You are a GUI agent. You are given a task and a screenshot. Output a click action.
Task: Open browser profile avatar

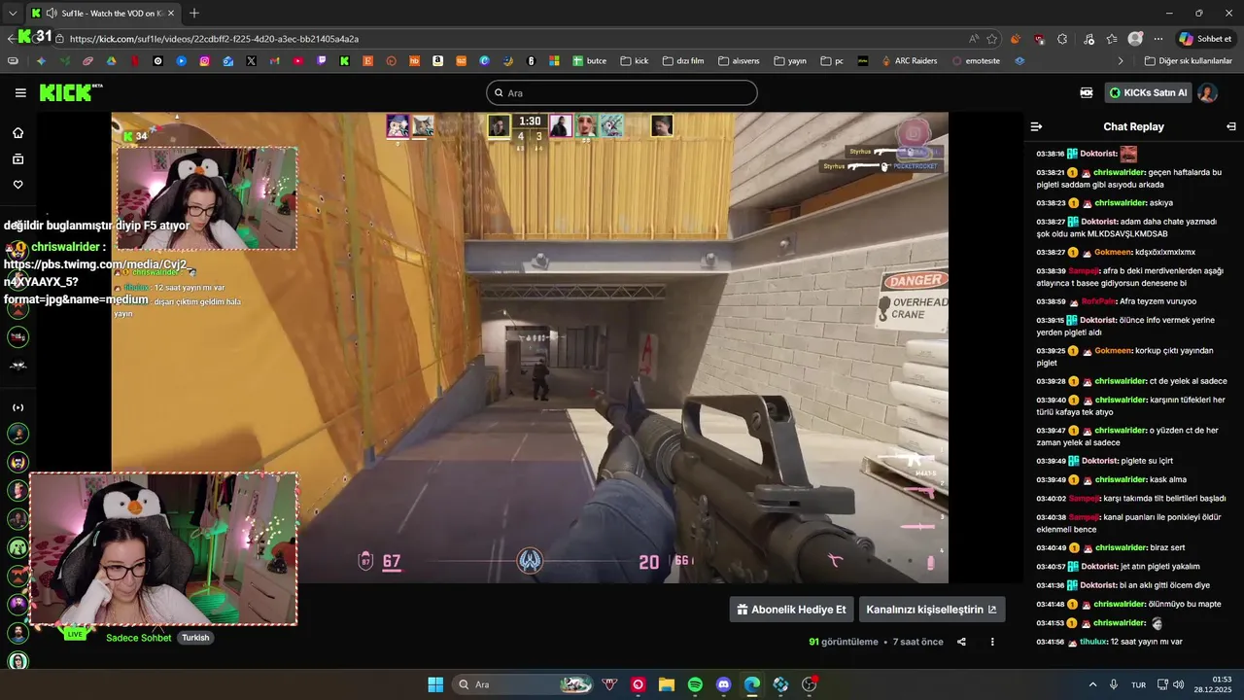1135,39
